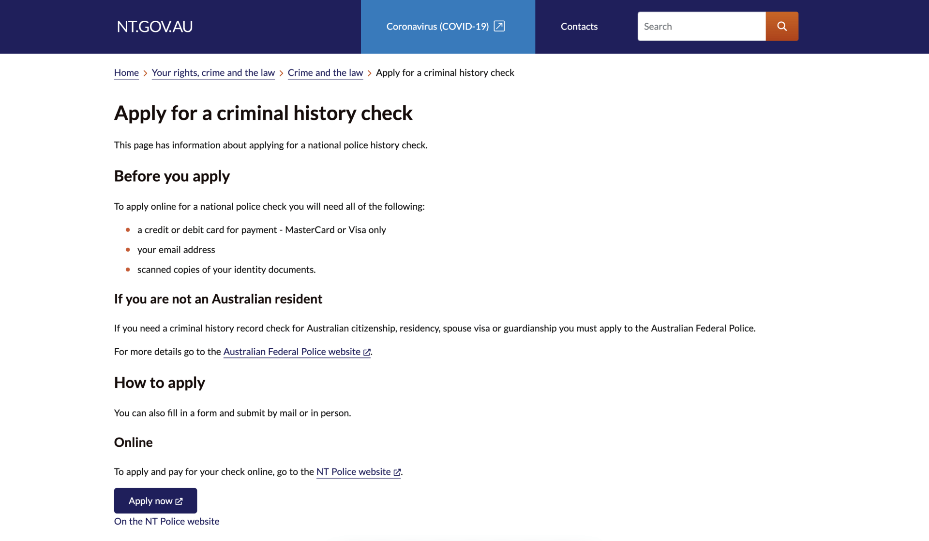
Task: Click the orange bullet beside identity documents item
Action: pos(128,270)
